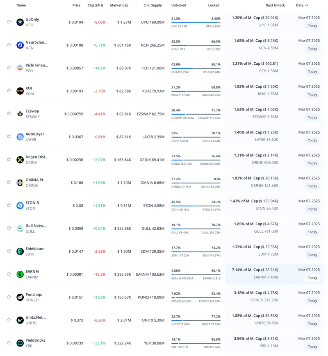Click the Degen Distillery unlocked/locked progress bar

click(x=196, y=160)
